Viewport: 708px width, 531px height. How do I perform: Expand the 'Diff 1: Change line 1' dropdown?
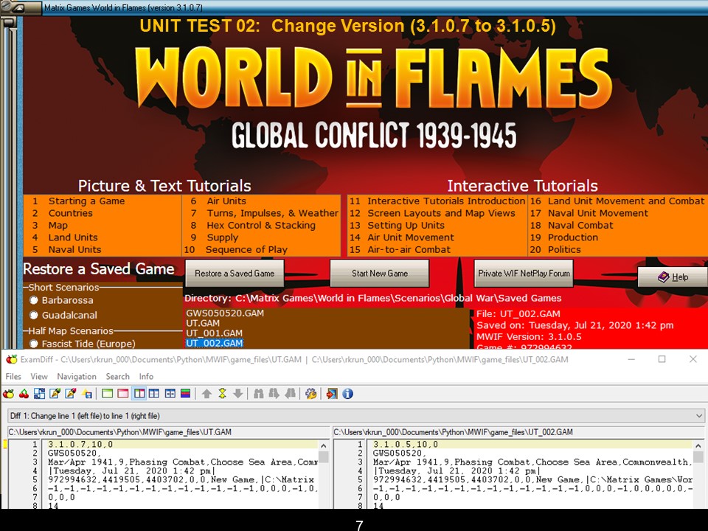[x=699, y=416]
